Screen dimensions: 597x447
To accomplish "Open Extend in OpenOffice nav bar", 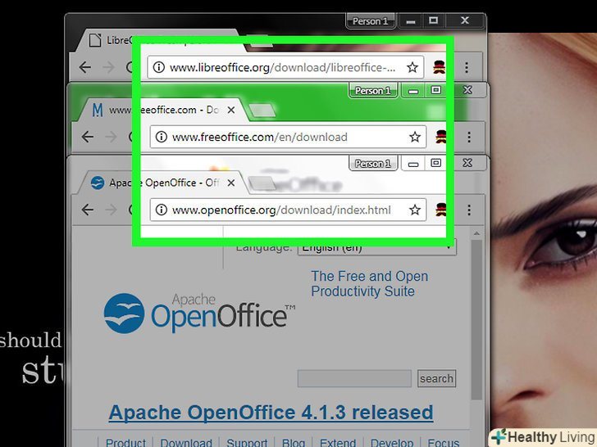I will coord(338,442).
